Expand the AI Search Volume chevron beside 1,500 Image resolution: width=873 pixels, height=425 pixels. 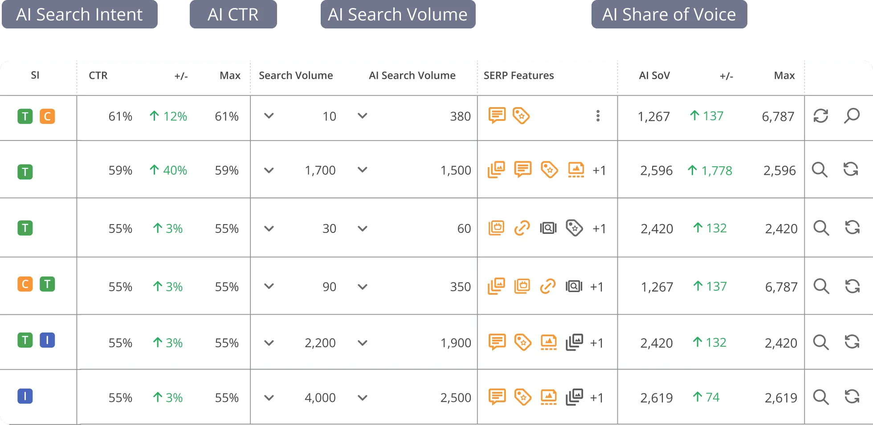pos(363,170)
